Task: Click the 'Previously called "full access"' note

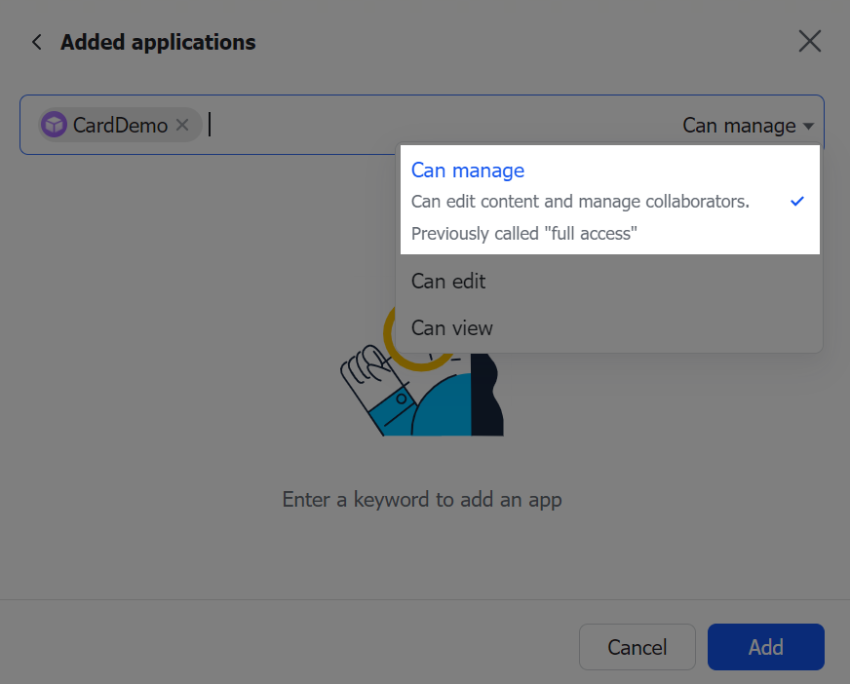Action: pyautogui.click(x=523, y=234)
